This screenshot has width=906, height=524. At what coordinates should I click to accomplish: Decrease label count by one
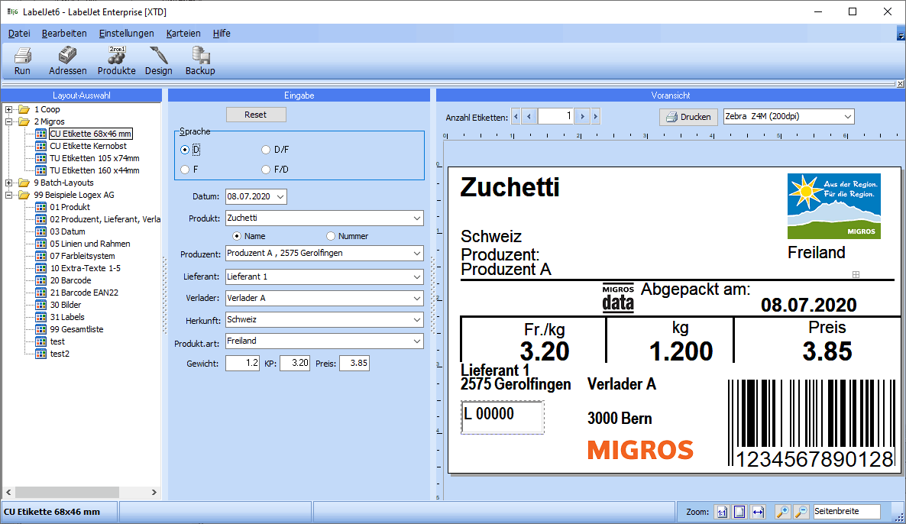[x=529, y=117]
